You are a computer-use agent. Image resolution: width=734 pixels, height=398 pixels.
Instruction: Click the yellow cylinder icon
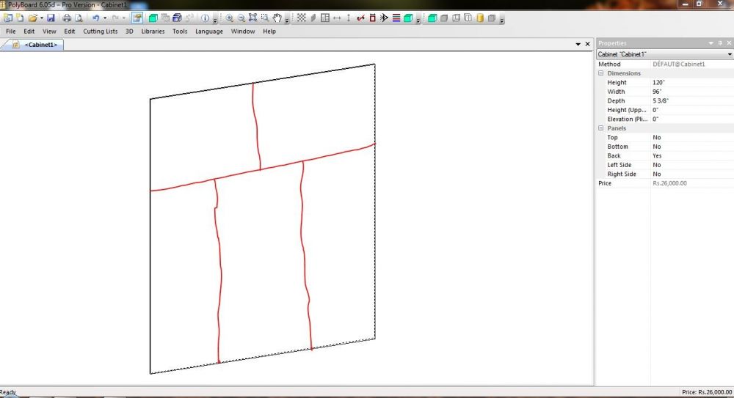[x=480, y=18]
